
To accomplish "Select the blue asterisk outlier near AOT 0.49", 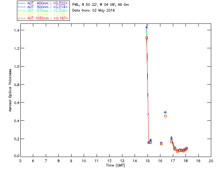I will pyautogui.click(x=165, y=112).
